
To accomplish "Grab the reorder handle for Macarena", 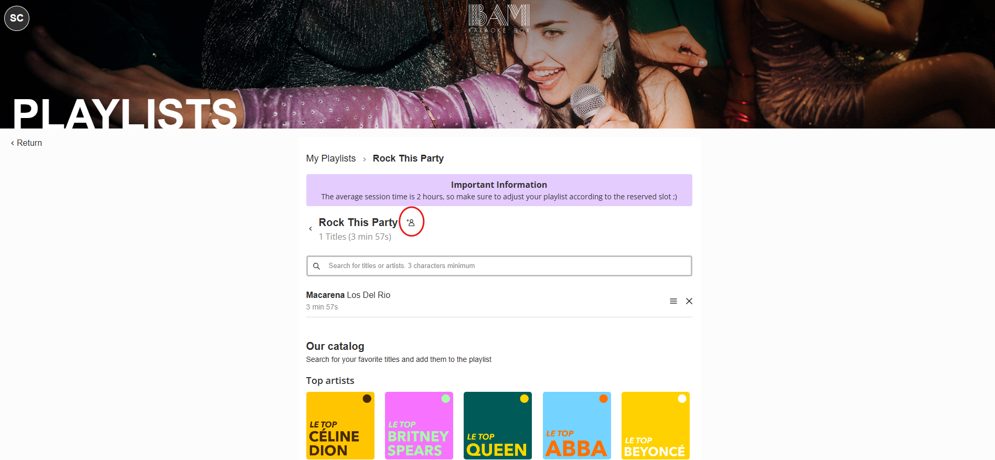I will 673,301.
